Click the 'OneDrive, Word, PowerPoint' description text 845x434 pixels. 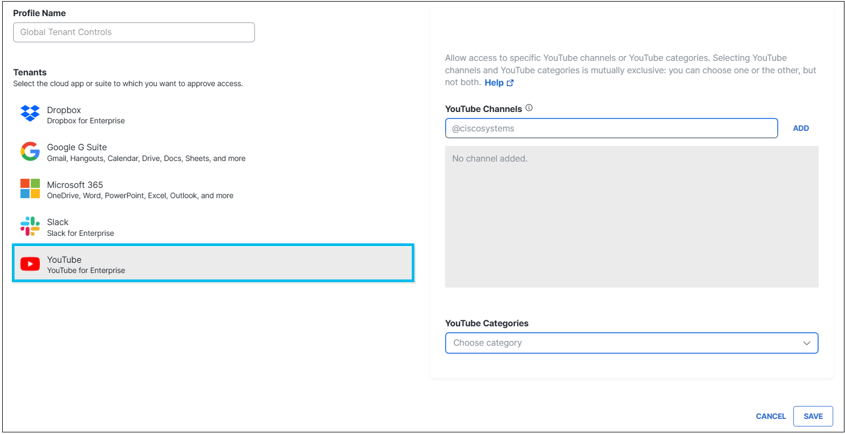click(140, 195)
